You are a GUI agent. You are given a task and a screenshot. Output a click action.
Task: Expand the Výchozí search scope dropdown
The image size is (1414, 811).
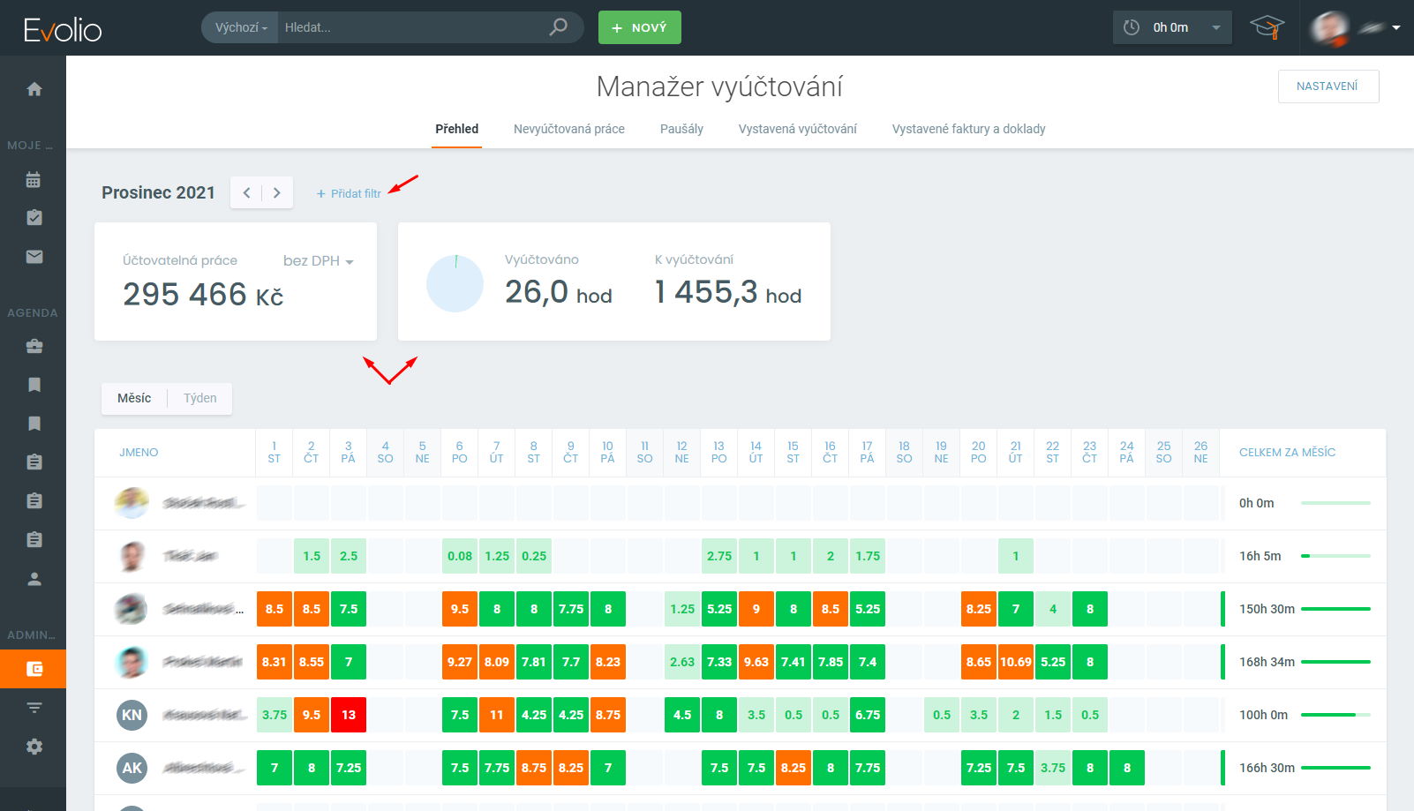[x=240, y=27]
